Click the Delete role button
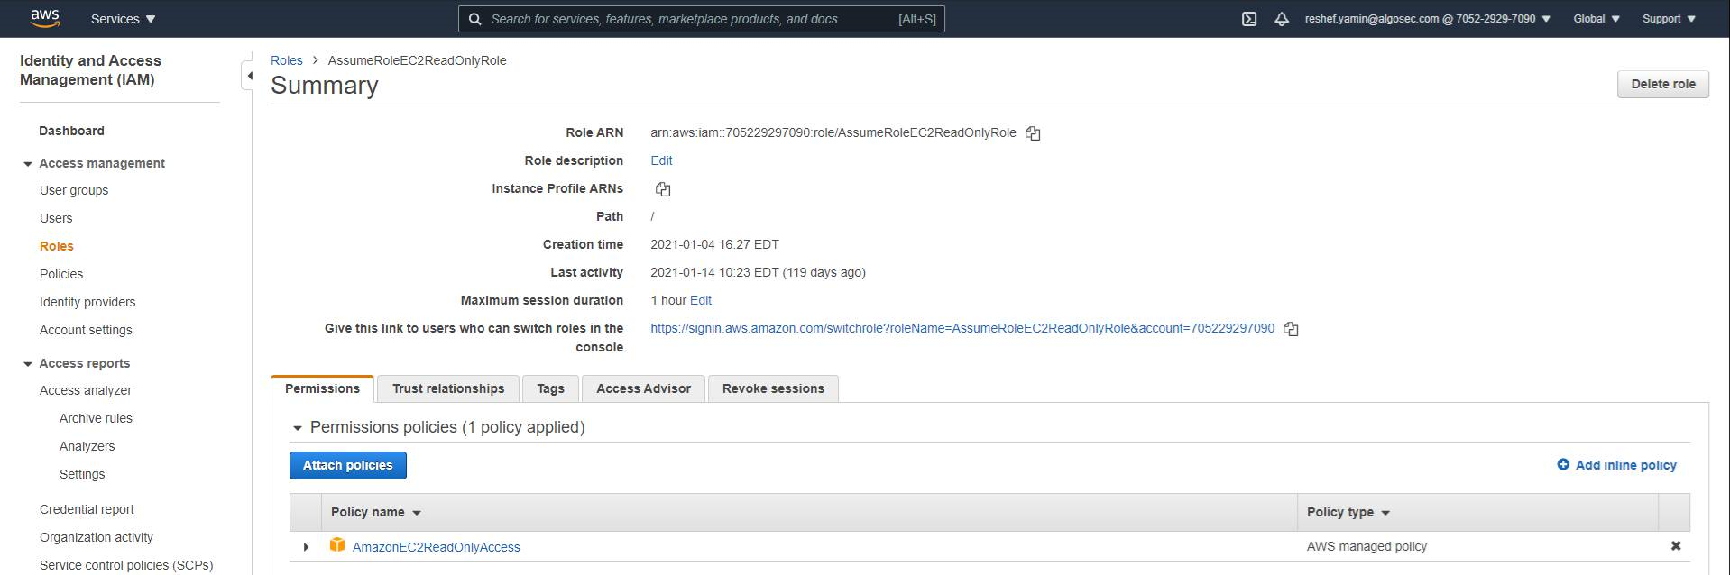This screenshot has height=575, width=1730. click(x=1662, y=84)
